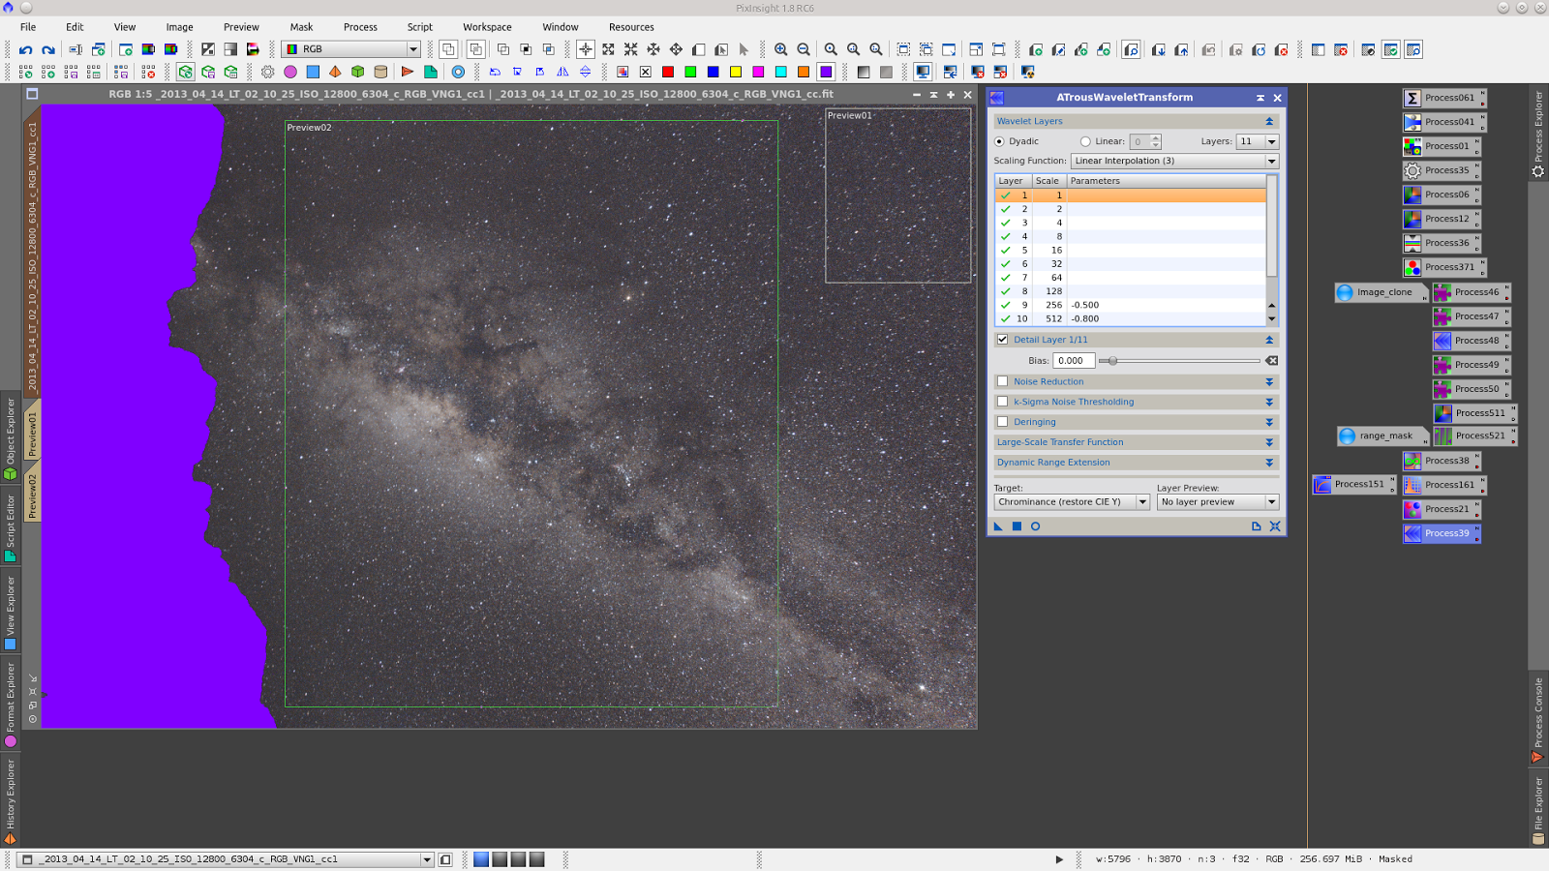
Task: Toggle the checkmark for layer 9
Action: point(1005,305)
